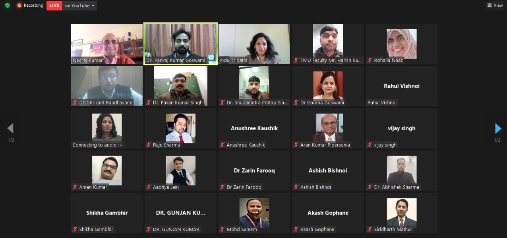Click muted mic icon beside Dr Garima Goswami
This screenshot has height=238, width=507.
coord(296,103)
